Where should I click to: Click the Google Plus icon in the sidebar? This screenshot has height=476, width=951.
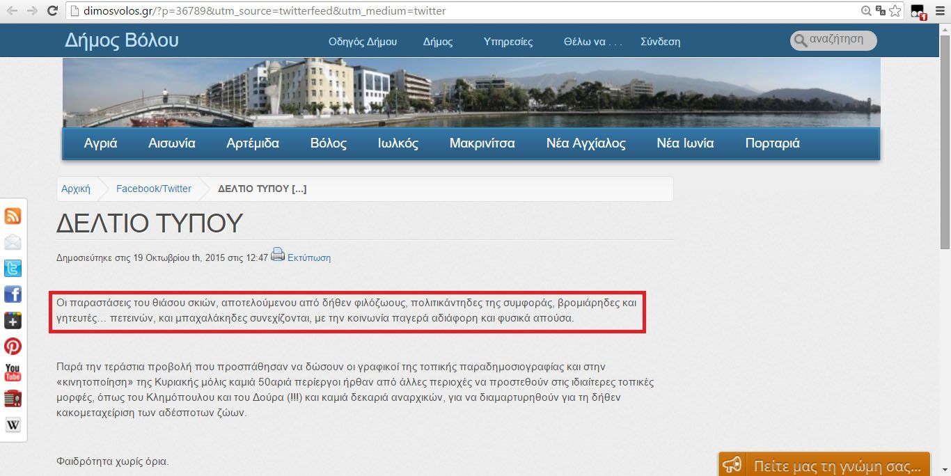coord(13,320)
